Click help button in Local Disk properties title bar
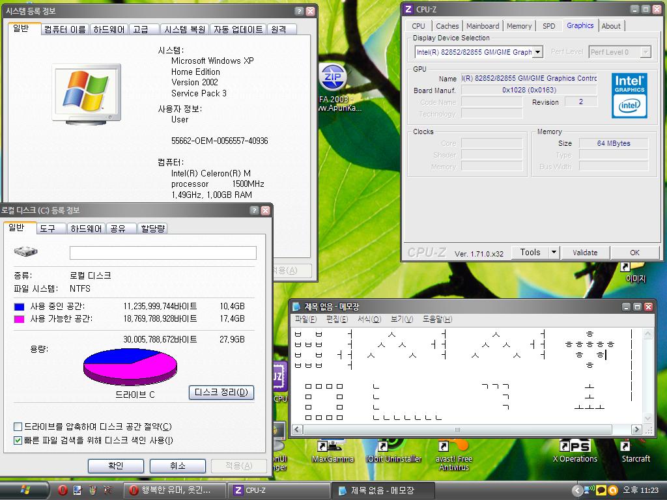The width and height of the screenshot is (667, 500). 254,210
